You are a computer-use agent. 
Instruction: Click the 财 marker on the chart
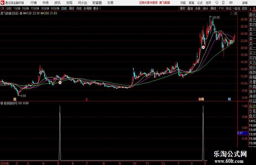click(x=229, y=99)
